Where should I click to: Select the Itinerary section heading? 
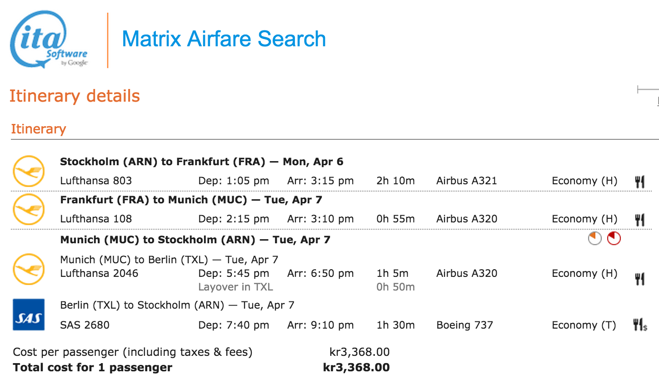39,129
